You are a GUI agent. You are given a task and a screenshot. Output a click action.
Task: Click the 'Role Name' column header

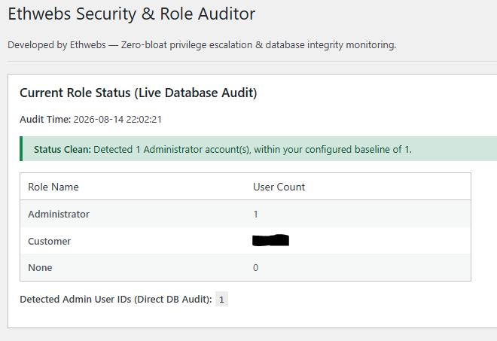pos(53,187)
